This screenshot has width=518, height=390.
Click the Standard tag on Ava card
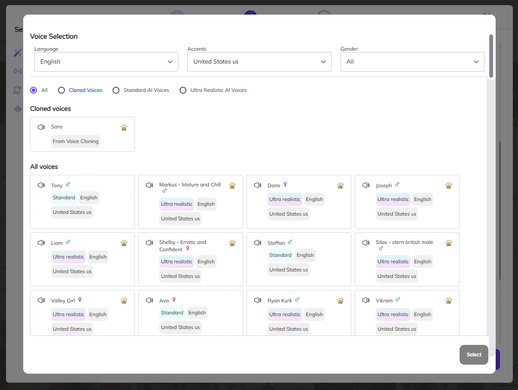click(172, 313)
